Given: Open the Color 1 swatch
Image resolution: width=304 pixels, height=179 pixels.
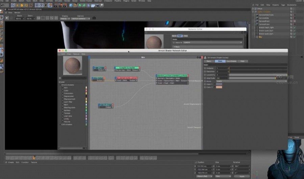Looking at the screenshot, I should [x=219, y=84].
